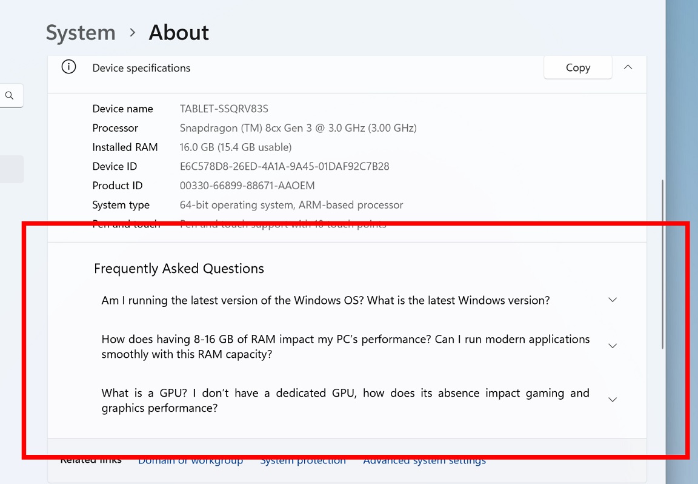This screenshot has height=484, width=698.
Task: Open the 'Am I running the latest version' question
Action: [325, 300]
